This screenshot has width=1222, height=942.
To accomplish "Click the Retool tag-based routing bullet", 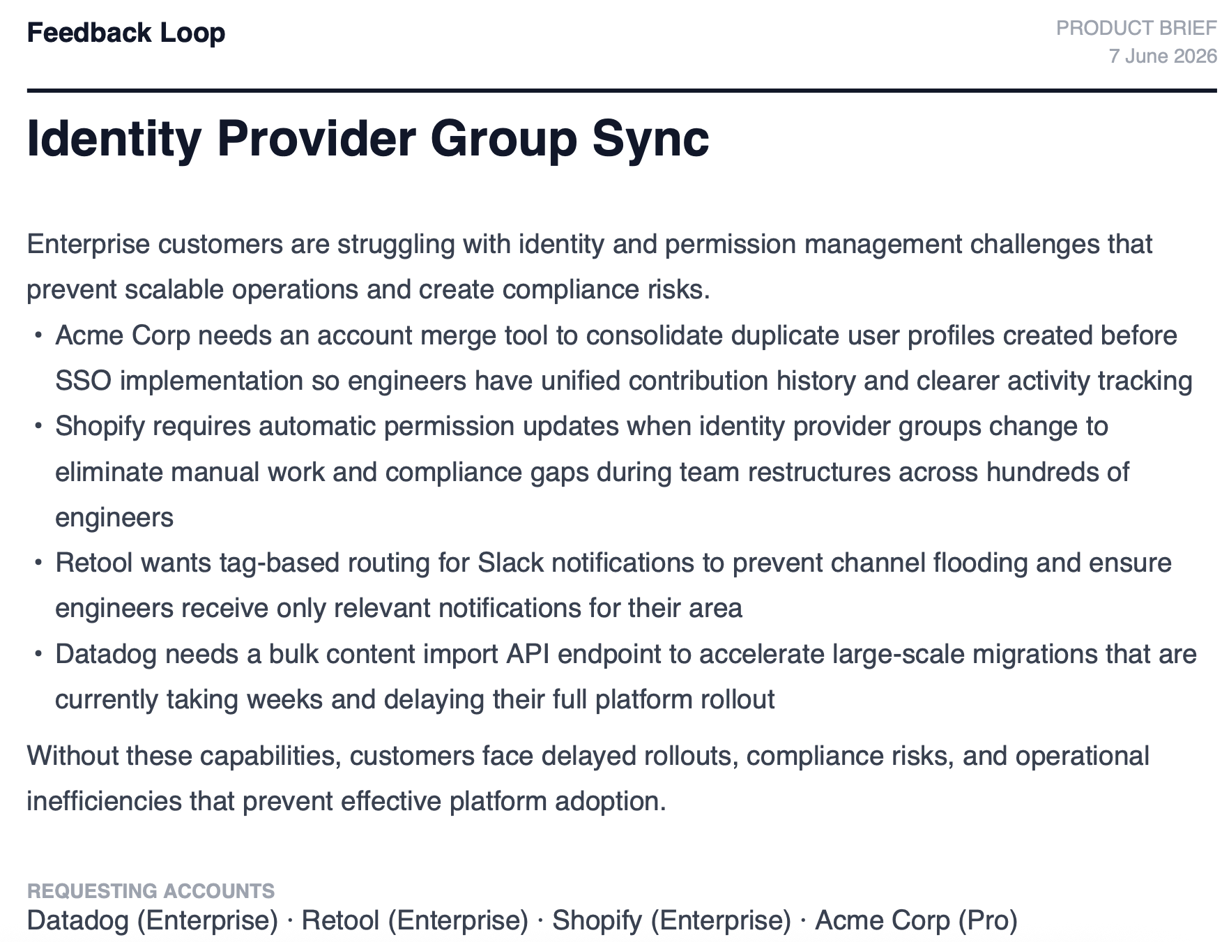I will [x=613, y=586].
